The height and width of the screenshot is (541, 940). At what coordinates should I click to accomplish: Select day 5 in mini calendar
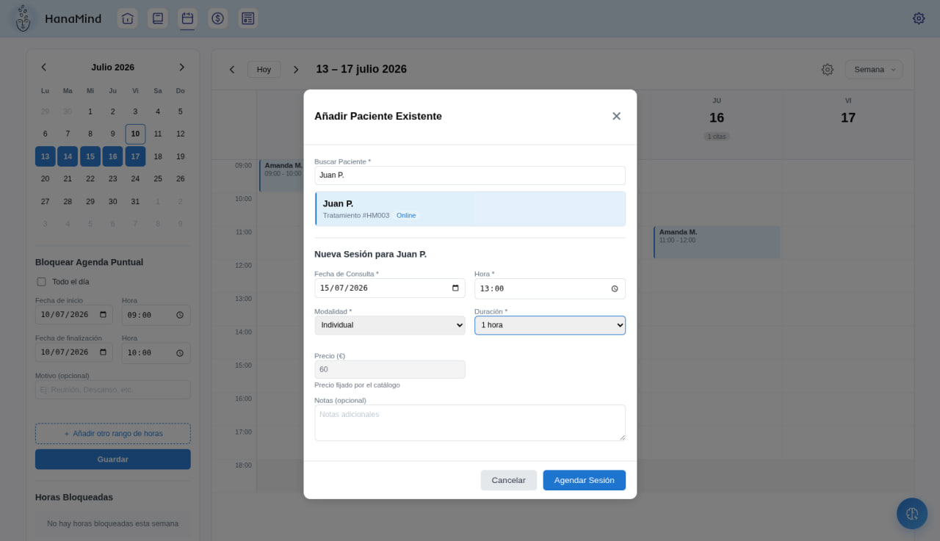point(180,112)
